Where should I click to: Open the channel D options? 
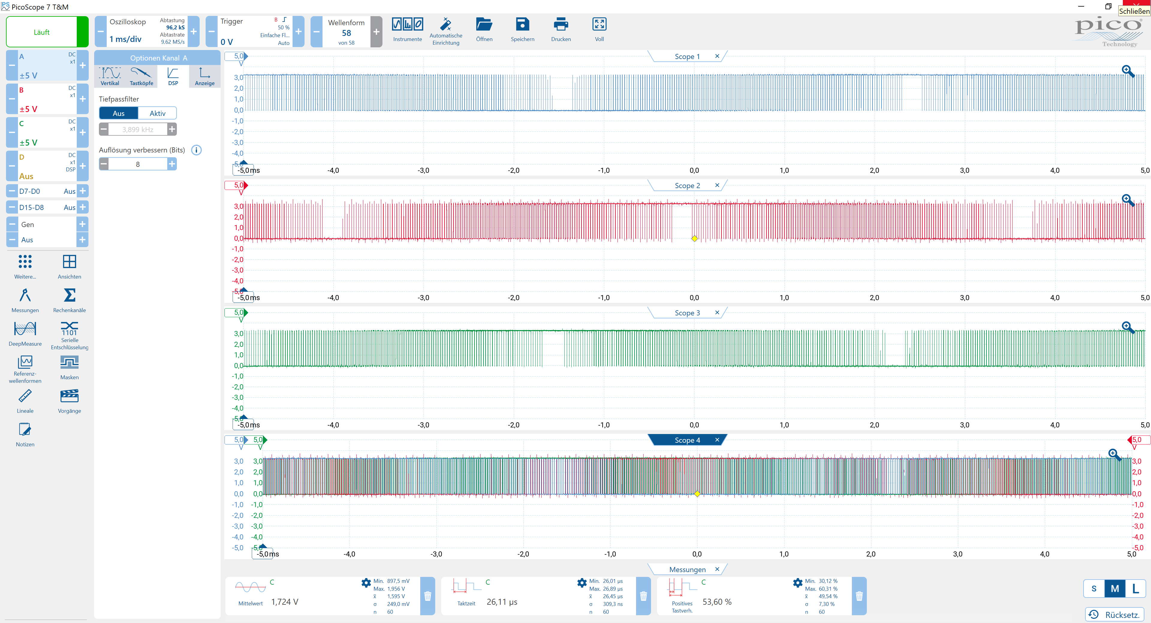[x=47, y=166]
